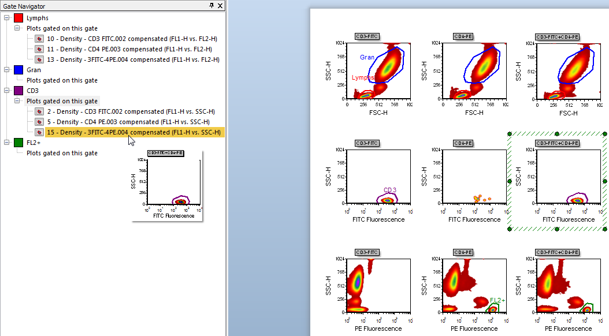
Task: Collapse the Lymphs gate node
Action: coord(6,18)
